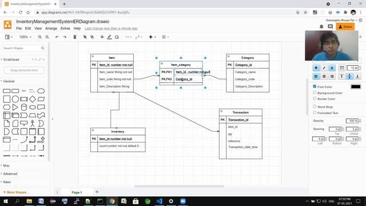
Task: Bring selection to front
Action: click(x=85, y=37)
